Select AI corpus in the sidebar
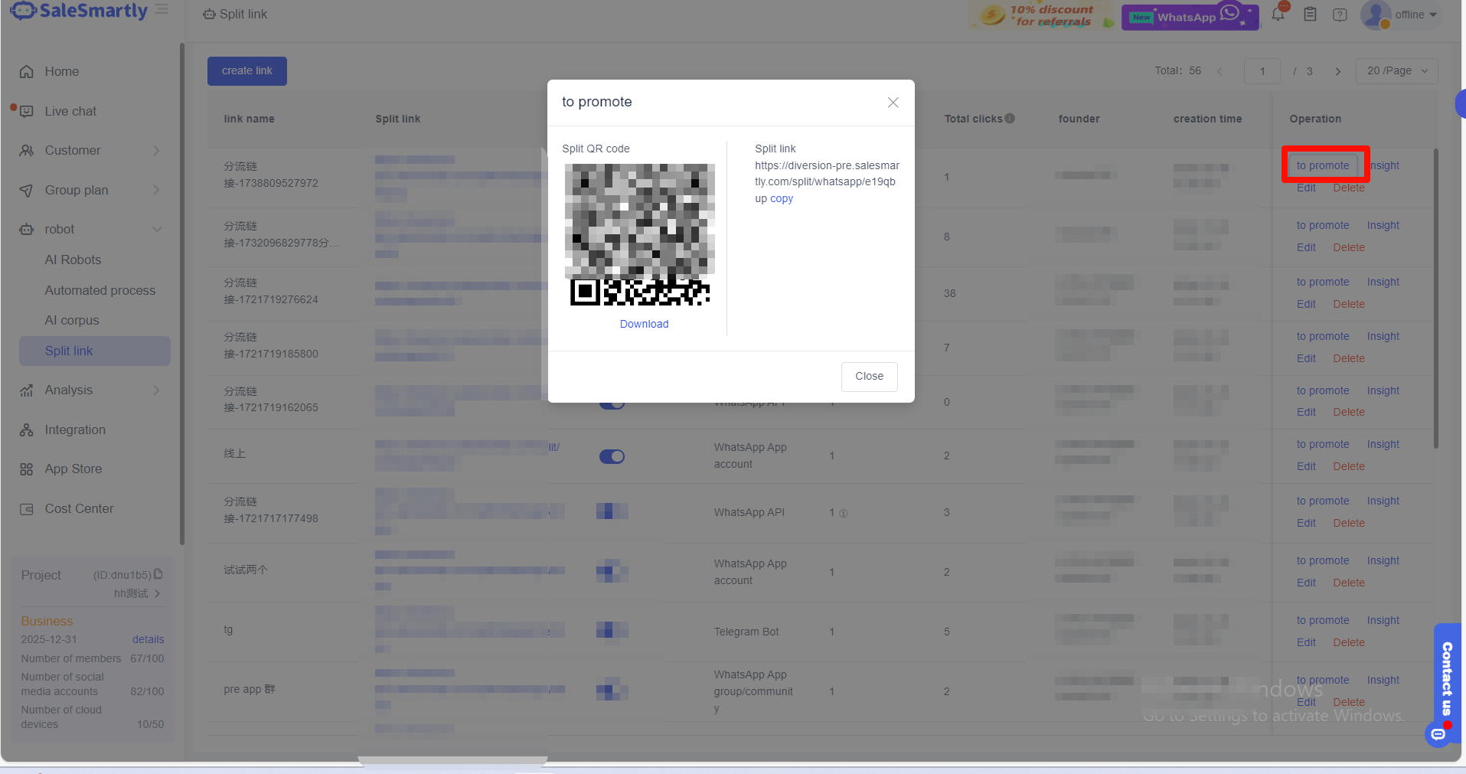Image resolution: width=1466 pixels, height=774 pixels. tap(72, 320)
